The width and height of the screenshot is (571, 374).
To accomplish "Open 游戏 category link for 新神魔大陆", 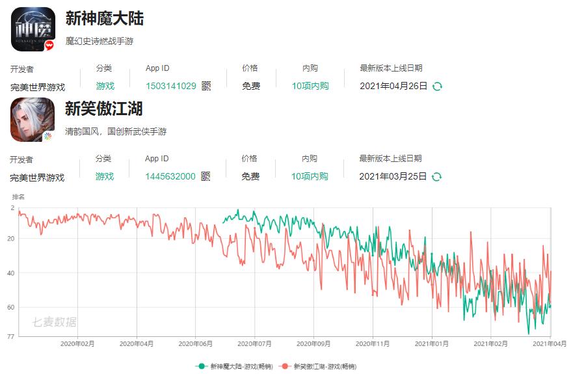I will [x=105, y=86].
